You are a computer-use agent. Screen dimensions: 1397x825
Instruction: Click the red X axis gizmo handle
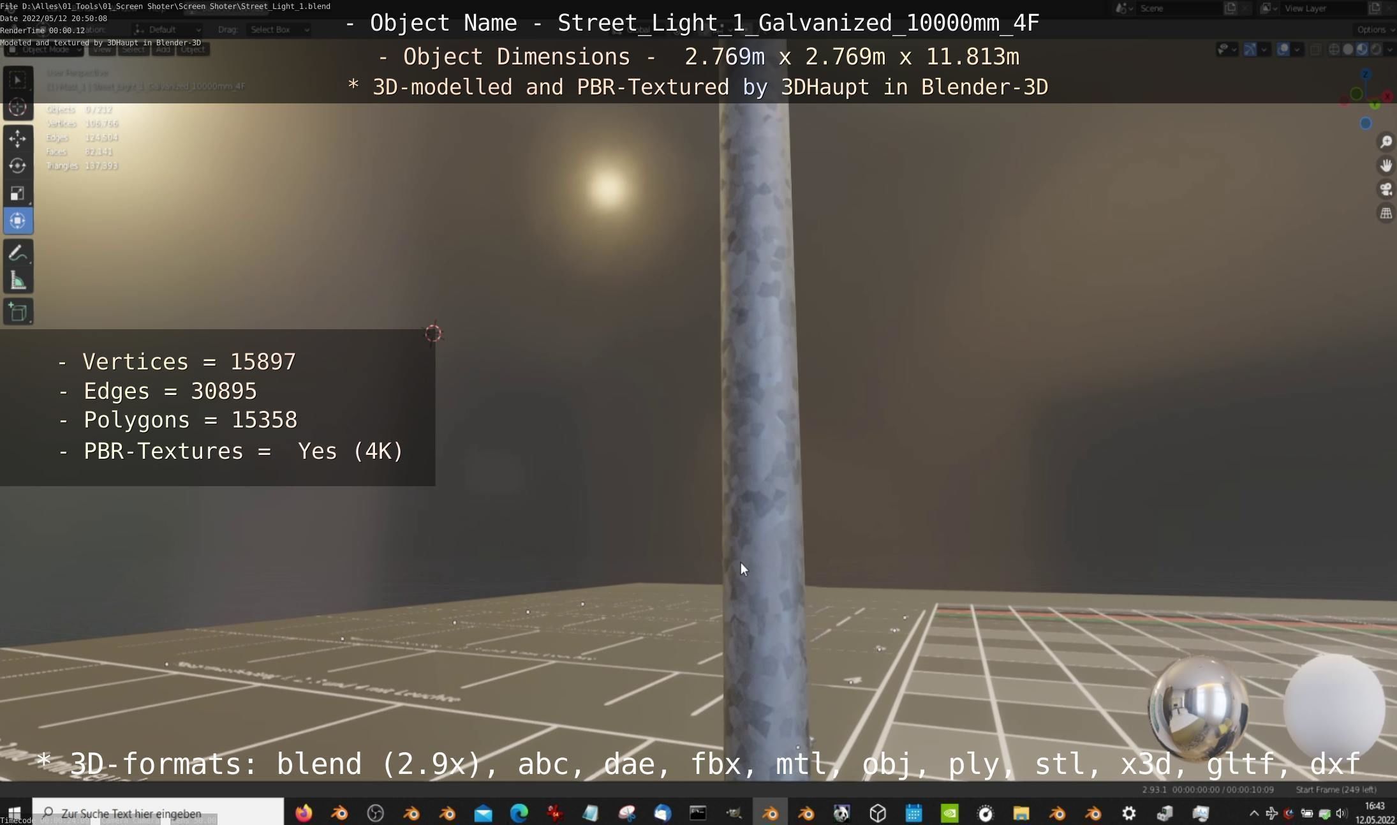click(1387, 97)
